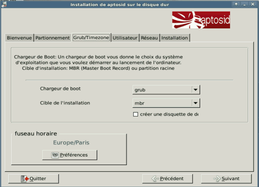Click the fuseau horaire group label

pos(36,133)
